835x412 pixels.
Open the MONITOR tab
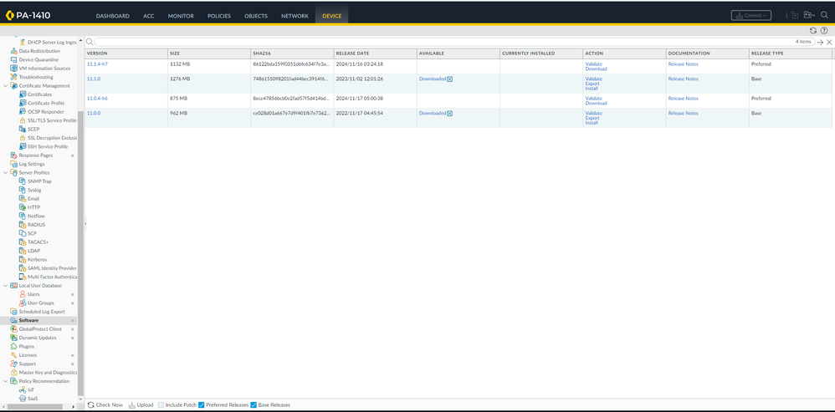coord(181,16)
